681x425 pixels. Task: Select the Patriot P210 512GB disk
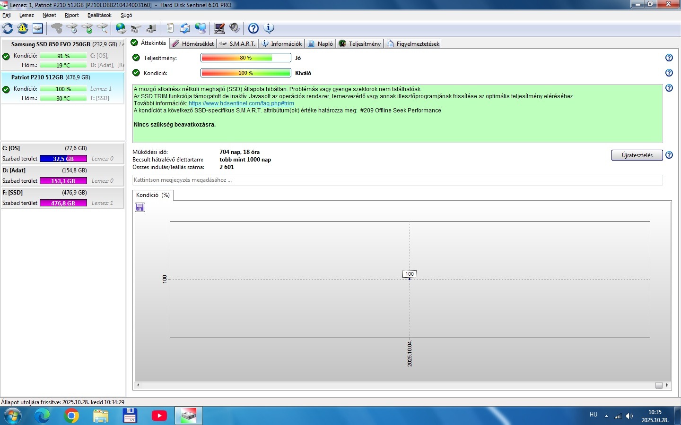coord(62,87)
